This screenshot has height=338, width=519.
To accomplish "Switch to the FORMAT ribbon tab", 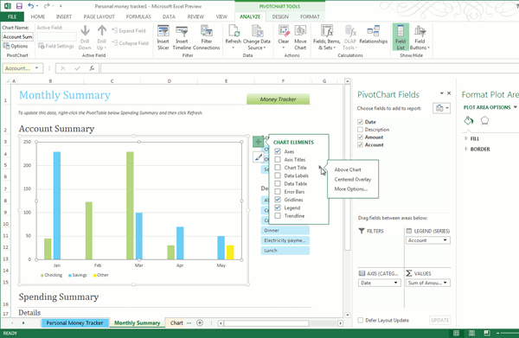I will [x=310, y=16].
